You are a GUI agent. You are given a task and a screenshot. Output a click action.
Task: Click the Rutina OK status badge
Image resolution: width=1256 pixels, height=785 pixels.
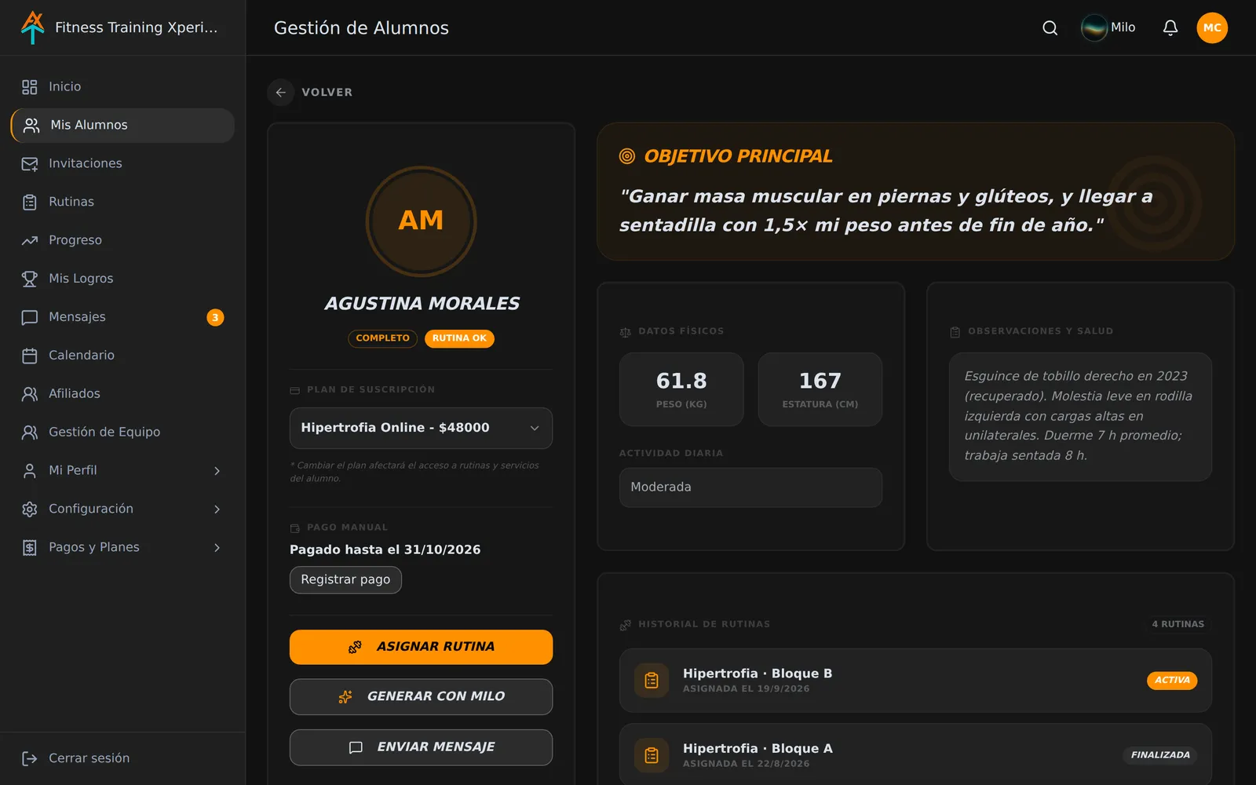coord(459,338)
